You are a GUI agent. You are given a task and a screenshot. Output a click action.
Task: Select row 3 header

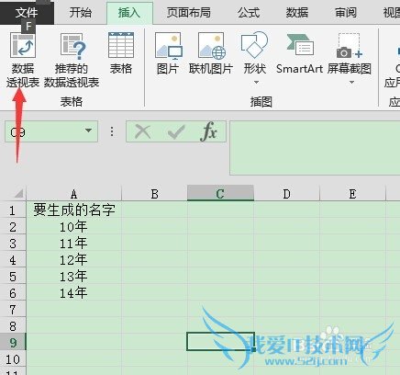click(13, 244)
